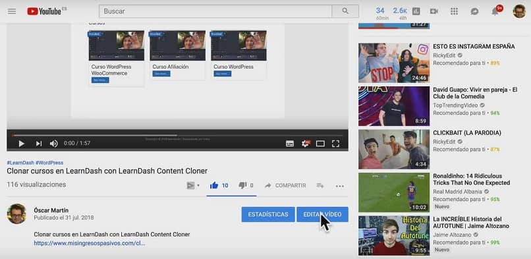Open the create video camera icon

tap(433, 11)
